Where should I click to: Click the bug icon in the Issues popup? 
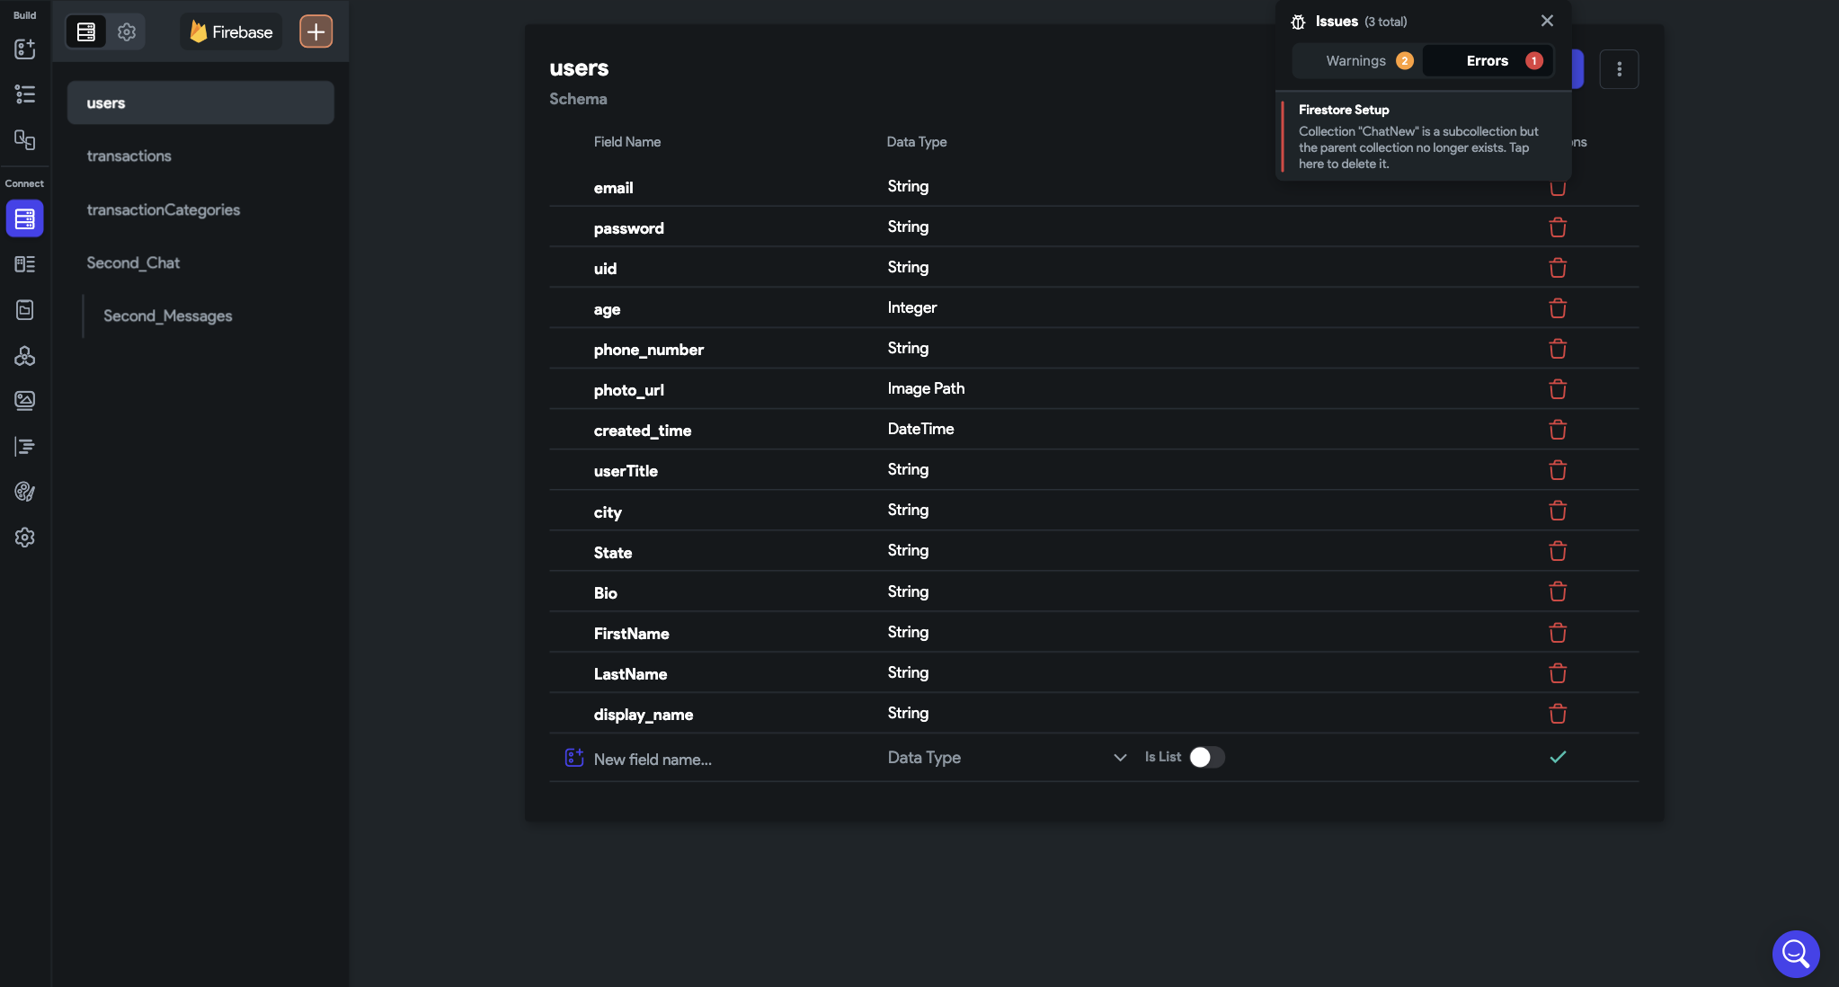point(1298,21)
